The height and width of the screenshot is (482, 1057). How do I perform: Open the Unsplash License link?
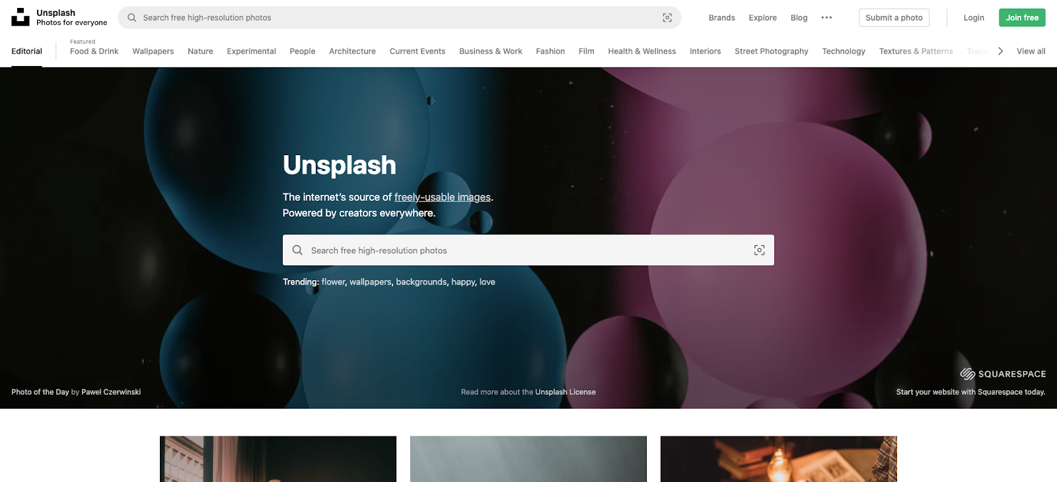(565, 392)
